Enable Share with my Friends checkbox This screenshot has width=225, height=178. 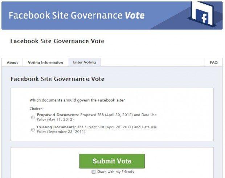(93, 172)
